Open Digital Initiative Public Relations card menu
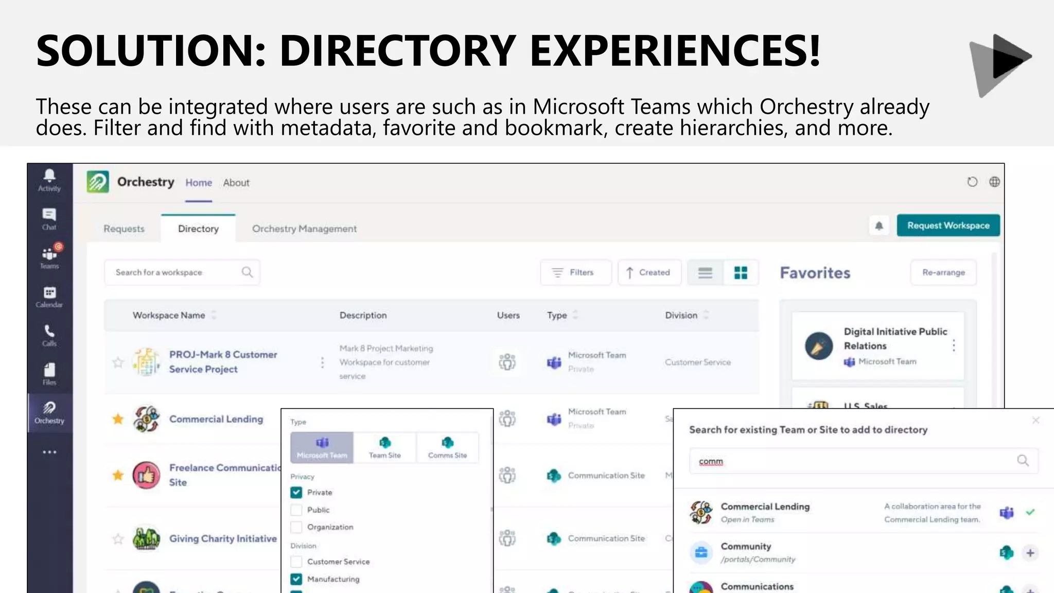Image resolution: width=1054 pixels, height=593 pixels. tap(954, 345)
